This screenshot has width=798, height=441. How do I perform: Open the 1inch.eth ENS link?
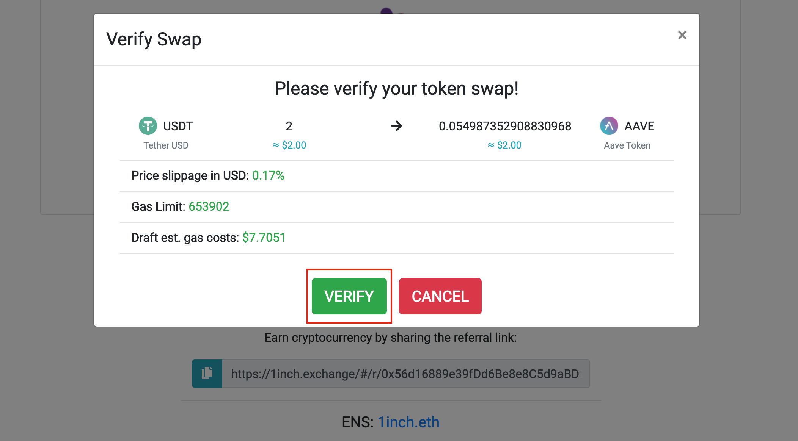(408, 422)
